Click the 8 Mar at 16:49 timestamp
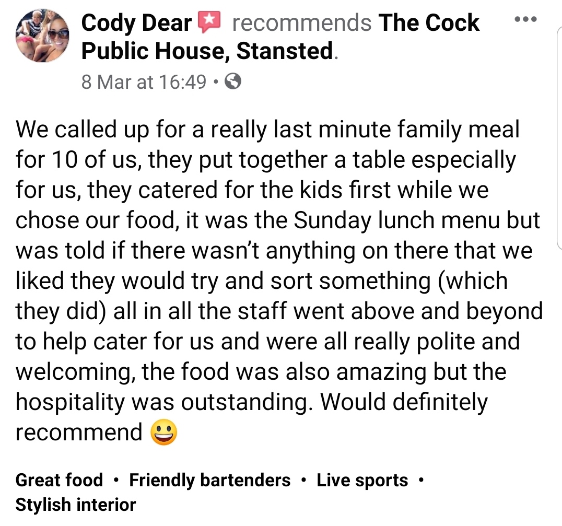The image size is (562, 526). (x=144, y=82)
